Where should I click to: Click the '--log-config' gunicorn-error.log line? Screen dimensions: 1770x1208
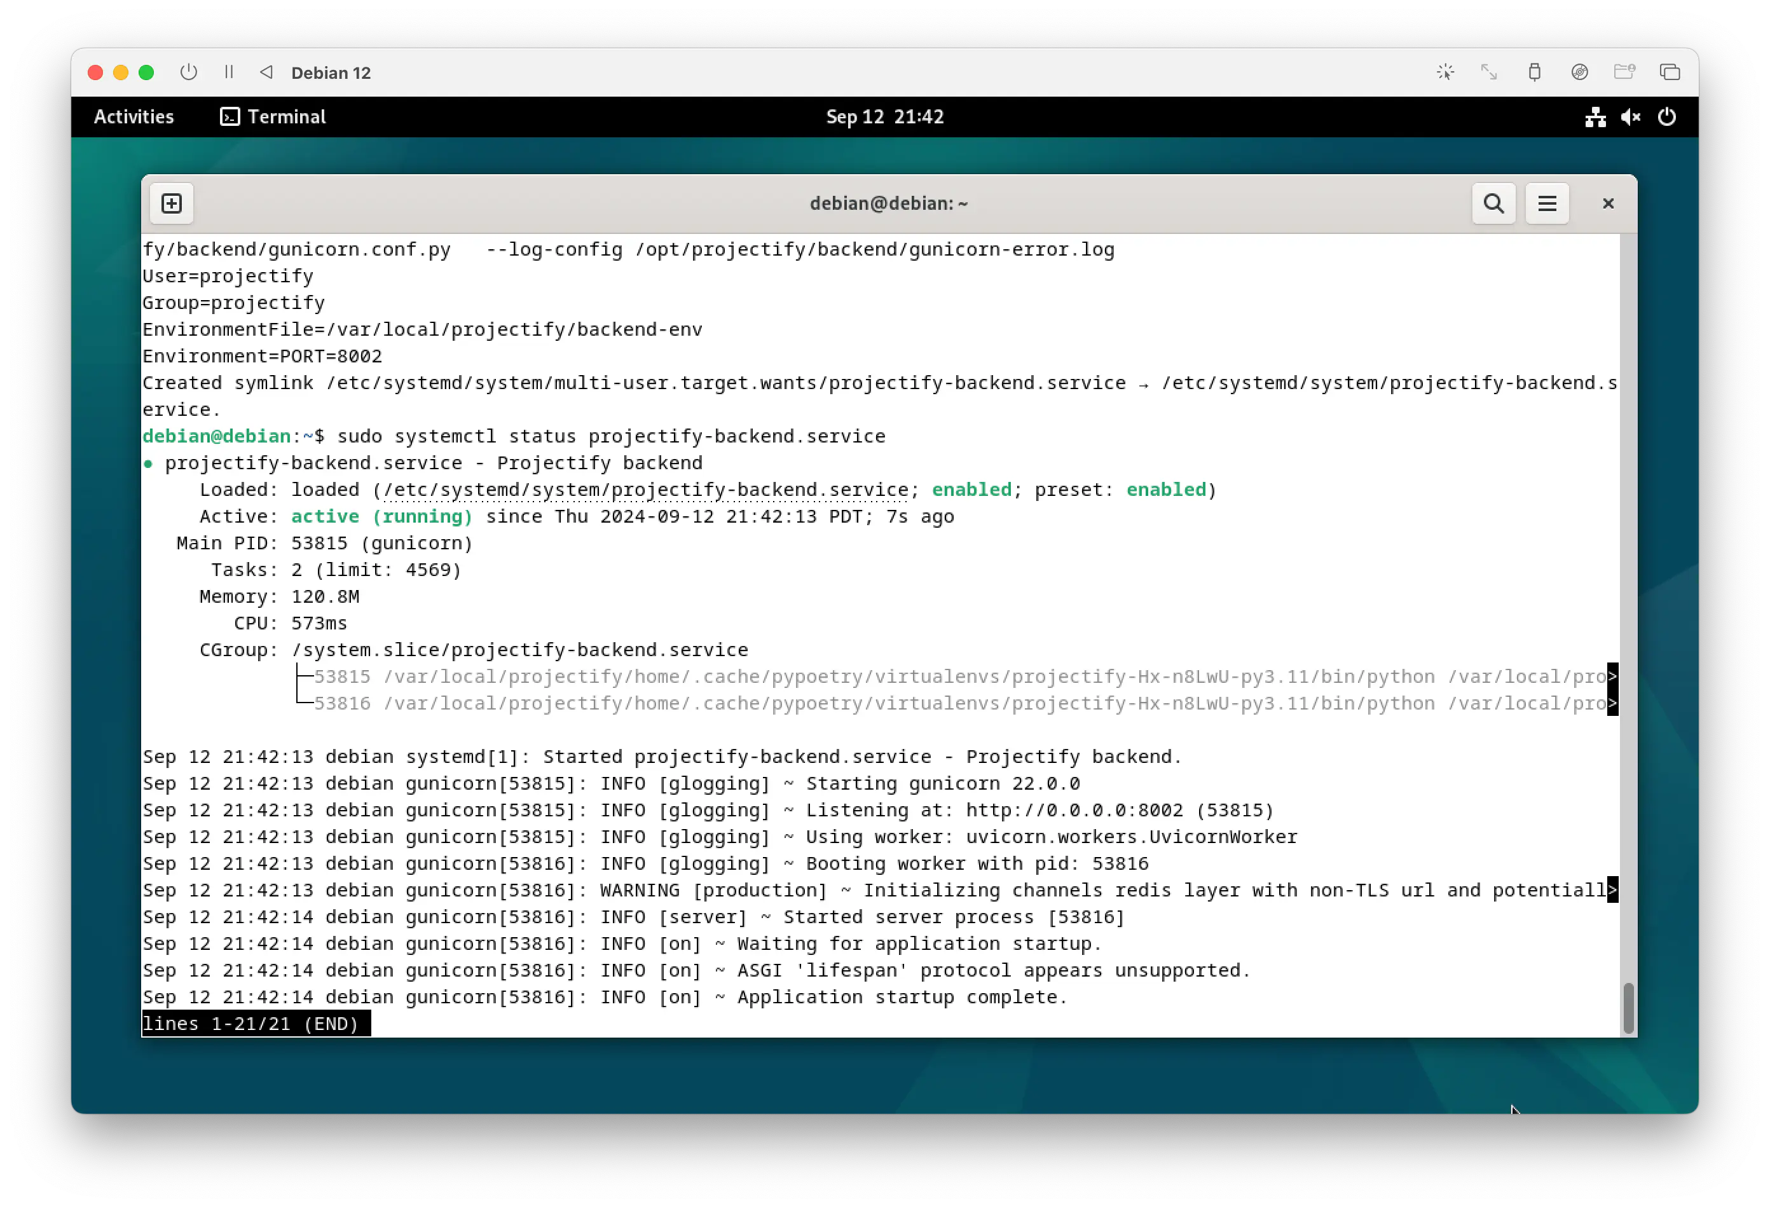click(628, 249)
